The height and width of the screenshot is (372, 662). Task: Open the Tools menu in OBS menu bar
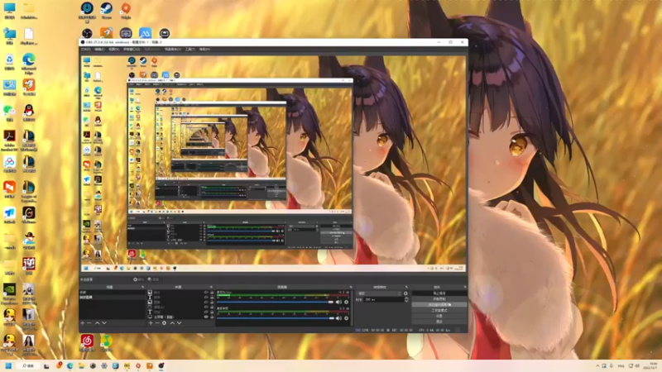190,50
